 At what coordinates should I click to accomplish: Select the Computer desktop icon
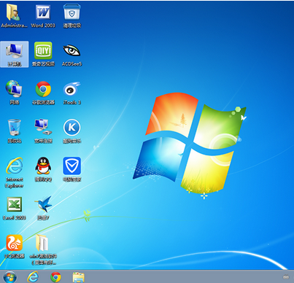point(15,54)
